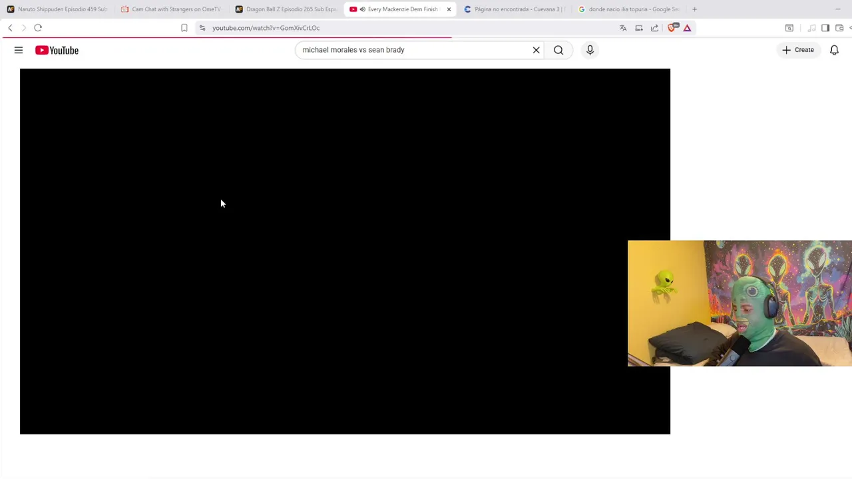Viewport: 852px width, 479px height.
Task: Go forward with the browser forward arrow
Action: [23, 28]
